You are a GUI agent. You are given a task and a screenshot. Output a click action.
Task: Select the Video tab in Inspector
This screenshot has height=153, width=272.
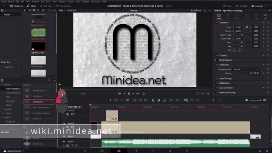tap(219, 16)
